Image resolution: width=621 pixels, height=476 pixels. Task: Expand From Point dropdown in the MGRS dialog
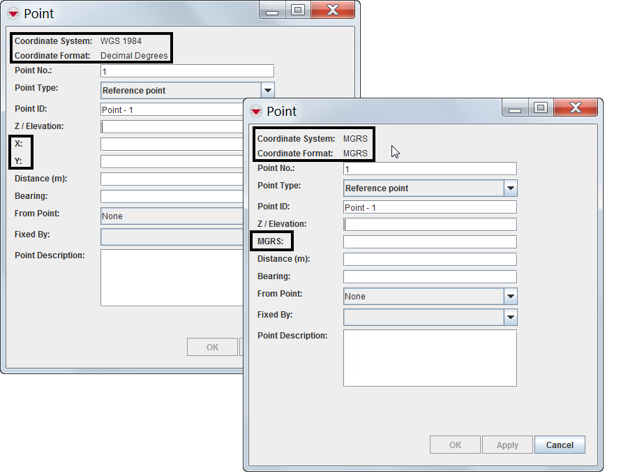tap(511, 297)
